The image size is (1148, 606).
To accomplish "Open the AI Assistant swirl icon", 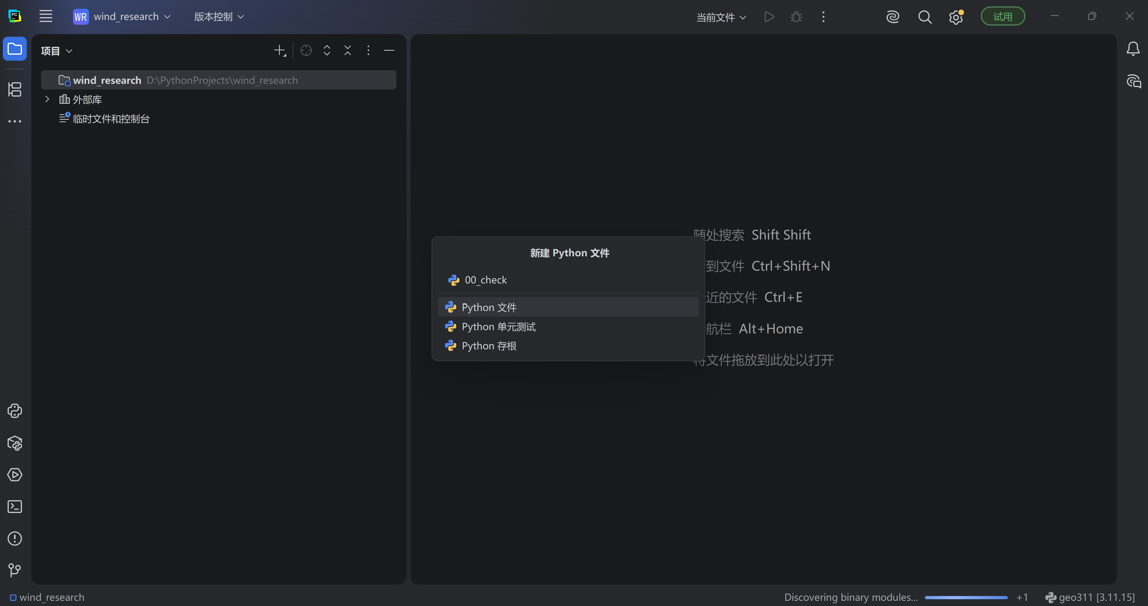I will 893,17.
